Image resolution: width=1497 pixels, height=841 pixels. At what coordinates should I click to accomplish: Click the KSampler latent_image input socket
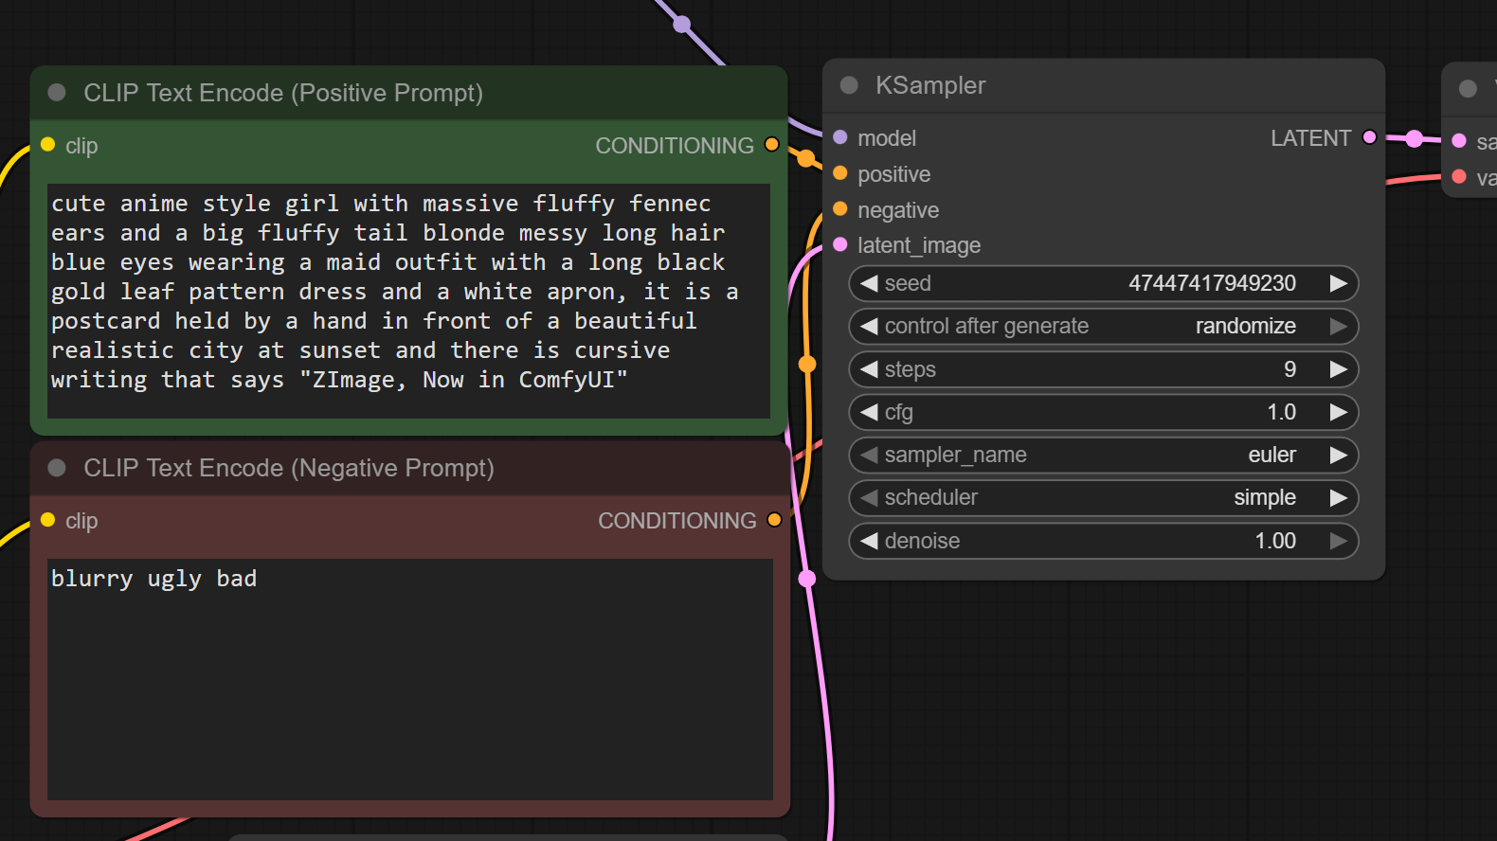point(840,245)
